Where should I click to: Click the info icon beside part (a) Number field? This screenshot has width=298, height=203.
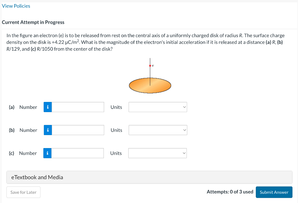tap(47, 107)
